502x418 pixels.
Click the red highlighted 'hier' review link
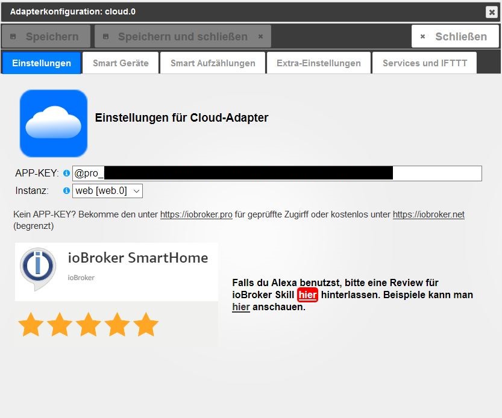pyautogui.click(x=307, y=295)
